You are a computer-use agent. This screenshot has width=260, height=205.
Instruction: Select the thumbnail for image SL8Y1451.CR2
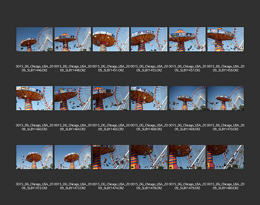(x=111, y=39)
